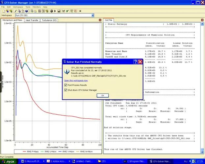Click the new blank page toolbar icon
This screenshot has width=205, height=164.
coord(4,11)
